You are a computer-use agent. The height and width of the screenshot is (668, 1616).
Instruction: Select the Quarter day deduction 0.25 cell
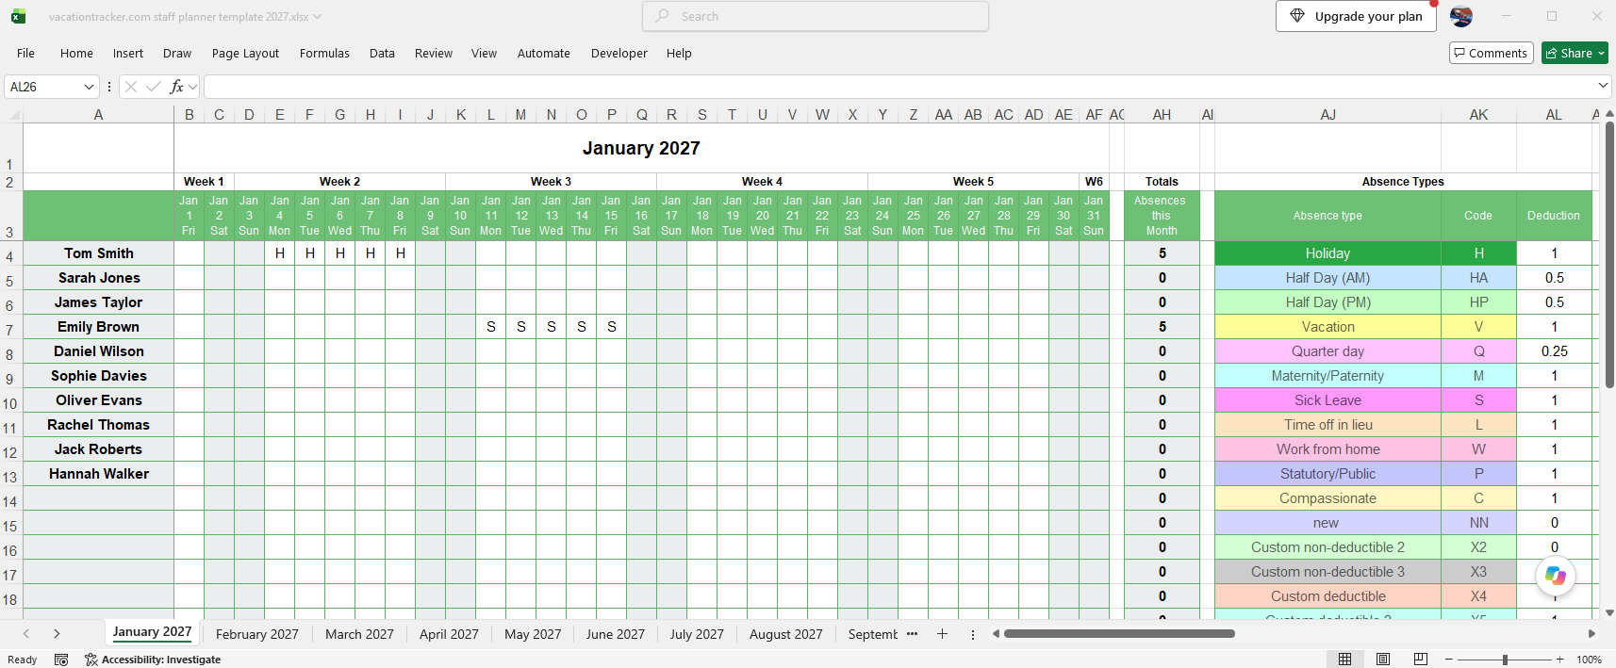(x=1554, y=351)
